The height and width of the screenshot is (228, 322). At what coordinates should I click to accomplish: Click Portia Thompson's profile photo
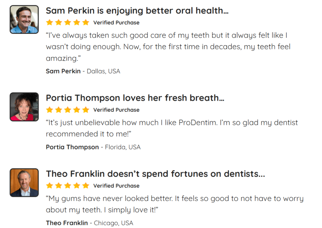pyautogui.click(x=24, y=107)
